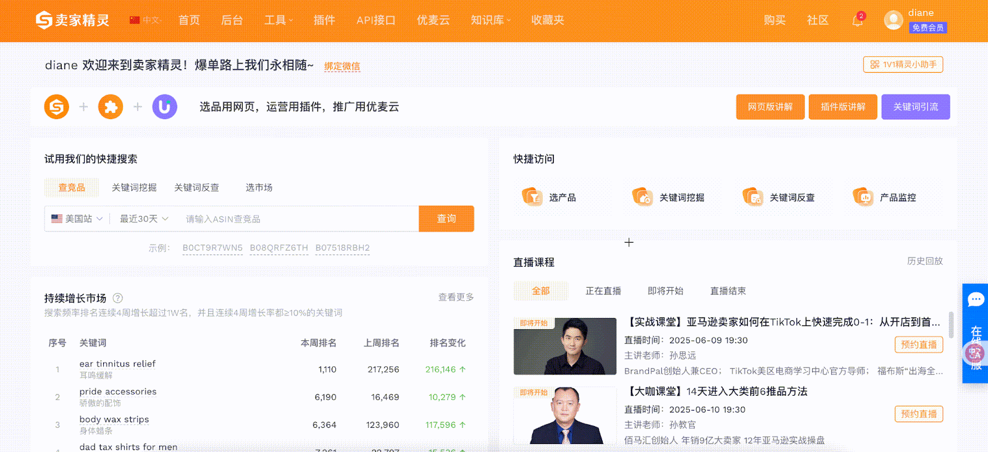
Task: Open API接口 in the navigation
Action: [x=375, y=20]
